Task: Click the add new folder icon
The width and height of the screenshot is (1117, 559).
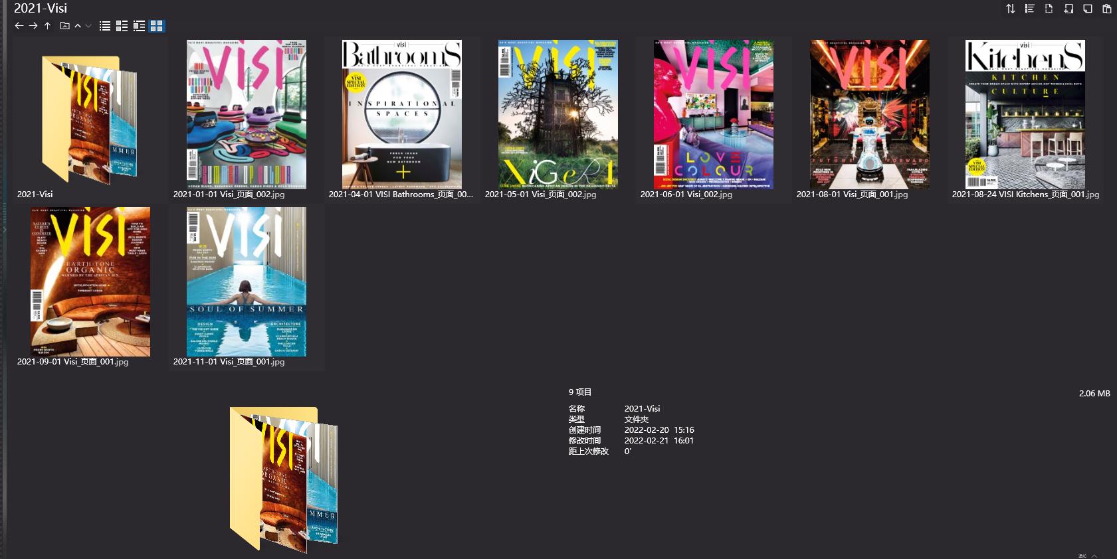Action: click(1068, 9)
